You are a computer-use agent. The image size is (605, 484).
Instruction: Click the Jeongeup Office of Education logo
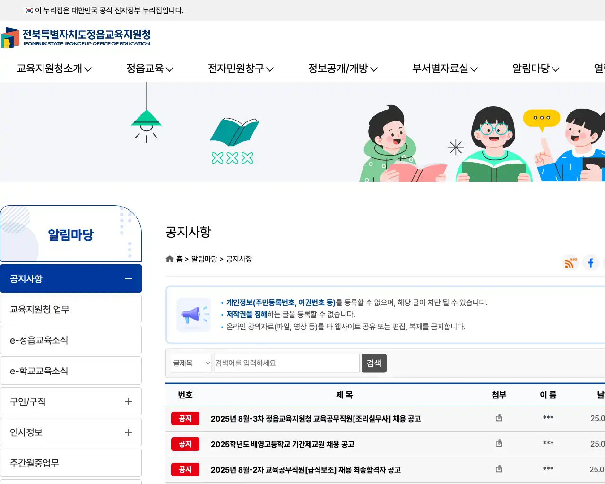point(76,38)
